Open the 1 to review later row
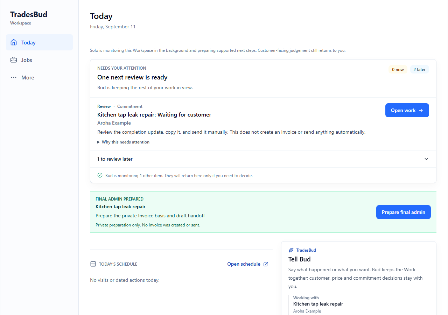This screenshot has width=448, height=315. pos(263,159)
